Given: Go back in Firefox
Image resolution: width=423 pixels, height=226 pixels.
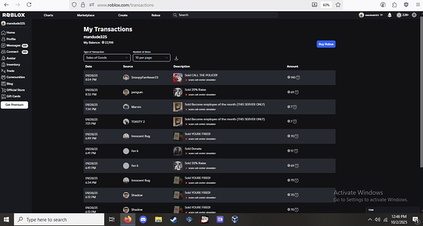Looking at the screenshot, I should point(6,4).
